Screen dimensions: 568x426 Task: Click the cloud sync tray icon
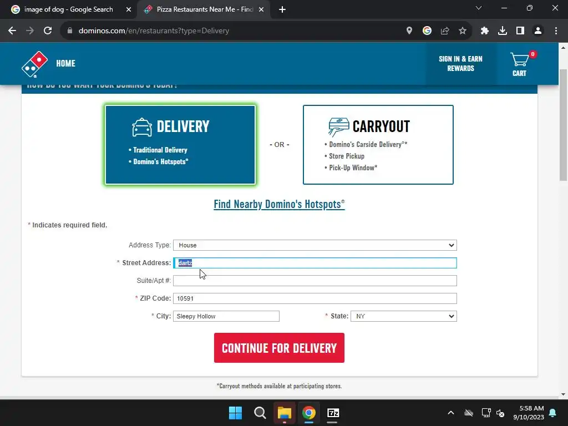[x=469, y=413]
